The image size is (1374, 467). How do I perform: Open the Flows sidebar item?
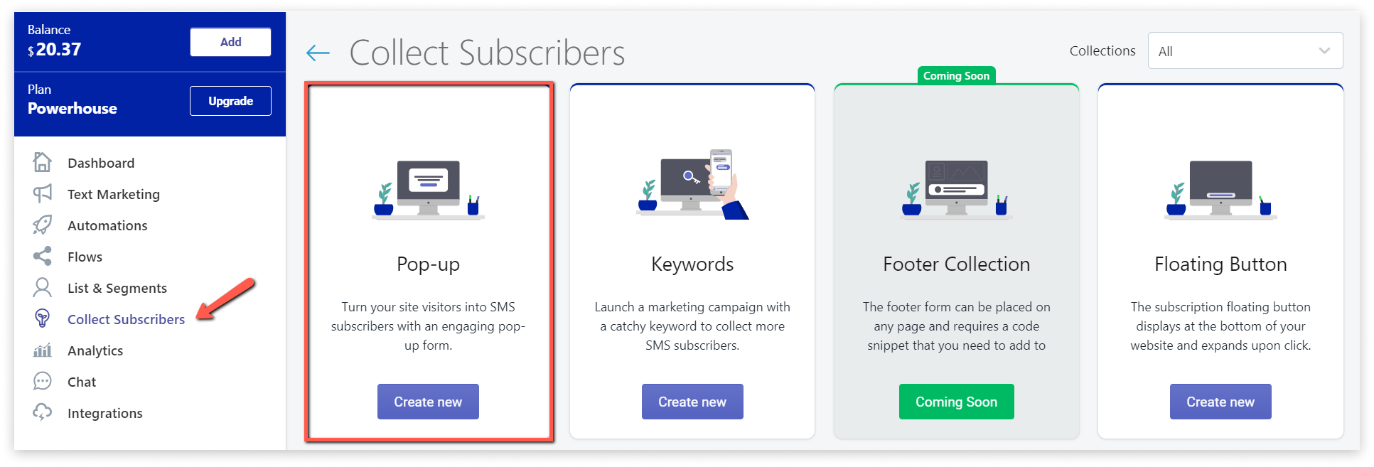(x=85, y=257)
